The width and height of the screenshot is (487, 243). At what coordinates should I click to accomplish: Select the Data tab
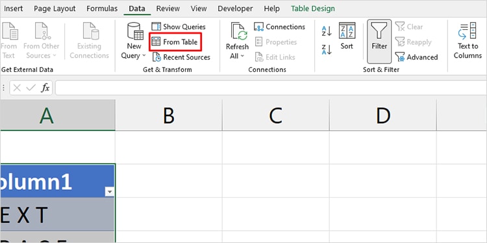tap(137, 8)
